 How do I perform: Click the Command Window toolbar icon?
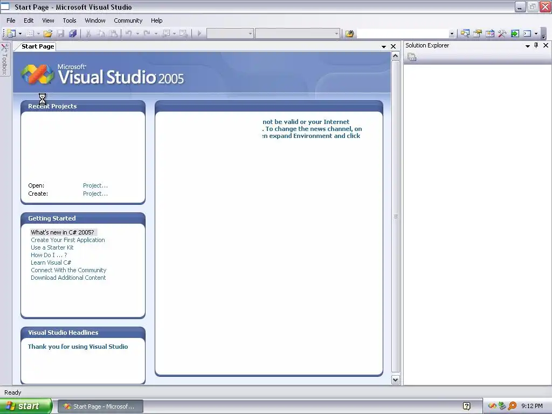coord(527,33)
